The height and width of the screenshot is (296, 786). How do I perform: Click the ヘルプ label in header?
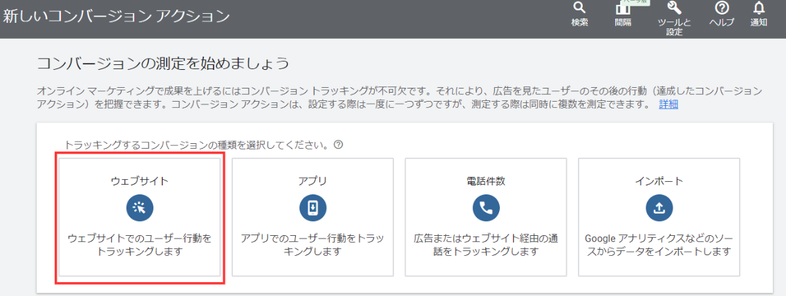pyautogui.click(x=721, y=23)
